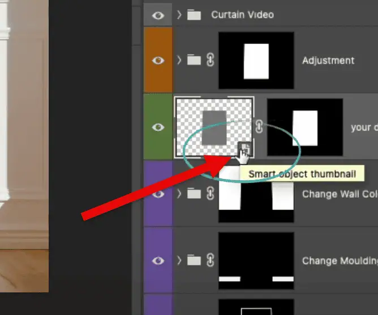Image resolution: width=378 pixels, height=315 pixels.
Task: Select the smart object layer mask thumbnail
Action: 305,127
